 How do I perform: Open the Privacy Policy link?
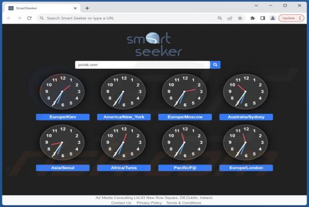[x=149, y=203]
